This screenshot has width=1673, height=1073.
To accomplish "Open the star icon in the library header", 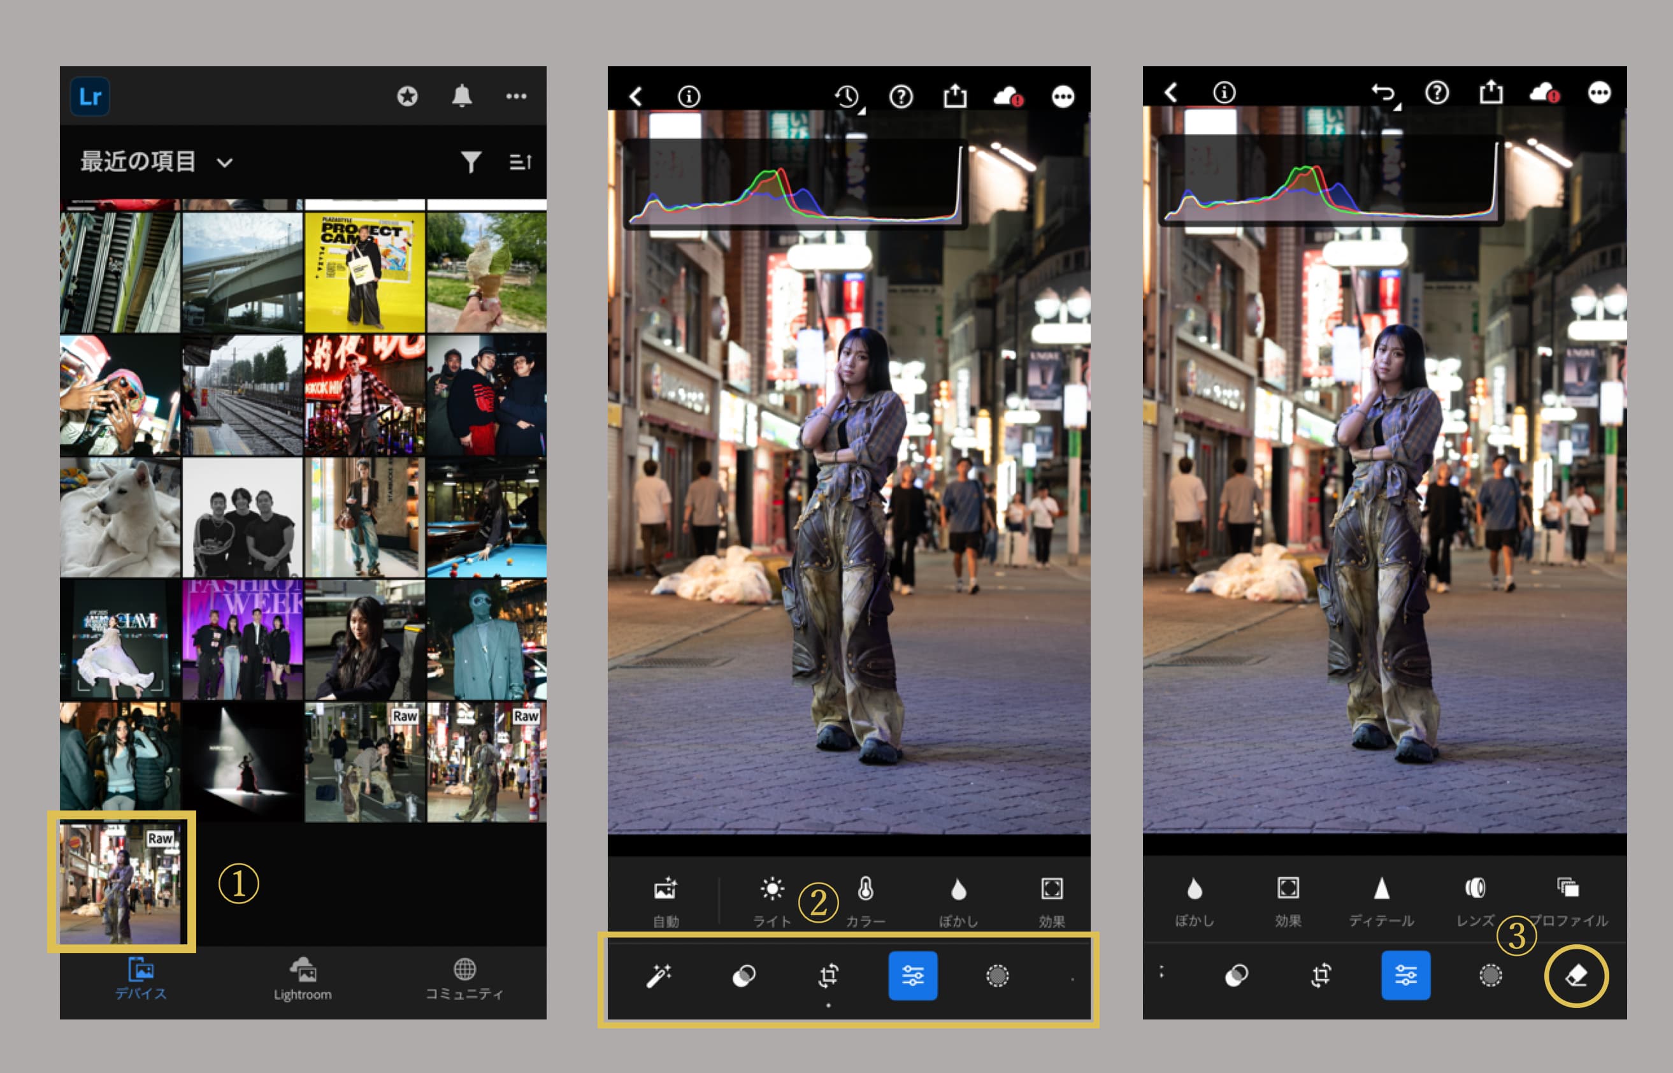I will click(408, 96).
